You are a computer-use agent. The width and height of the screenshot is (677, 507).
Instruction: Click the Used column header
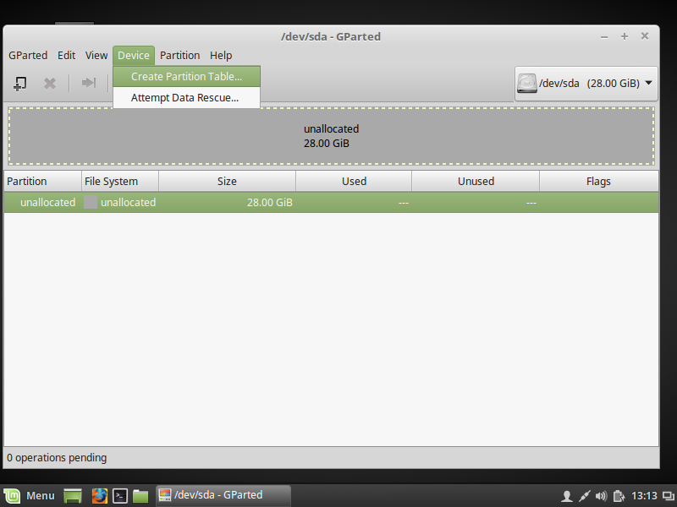[354, 181]
